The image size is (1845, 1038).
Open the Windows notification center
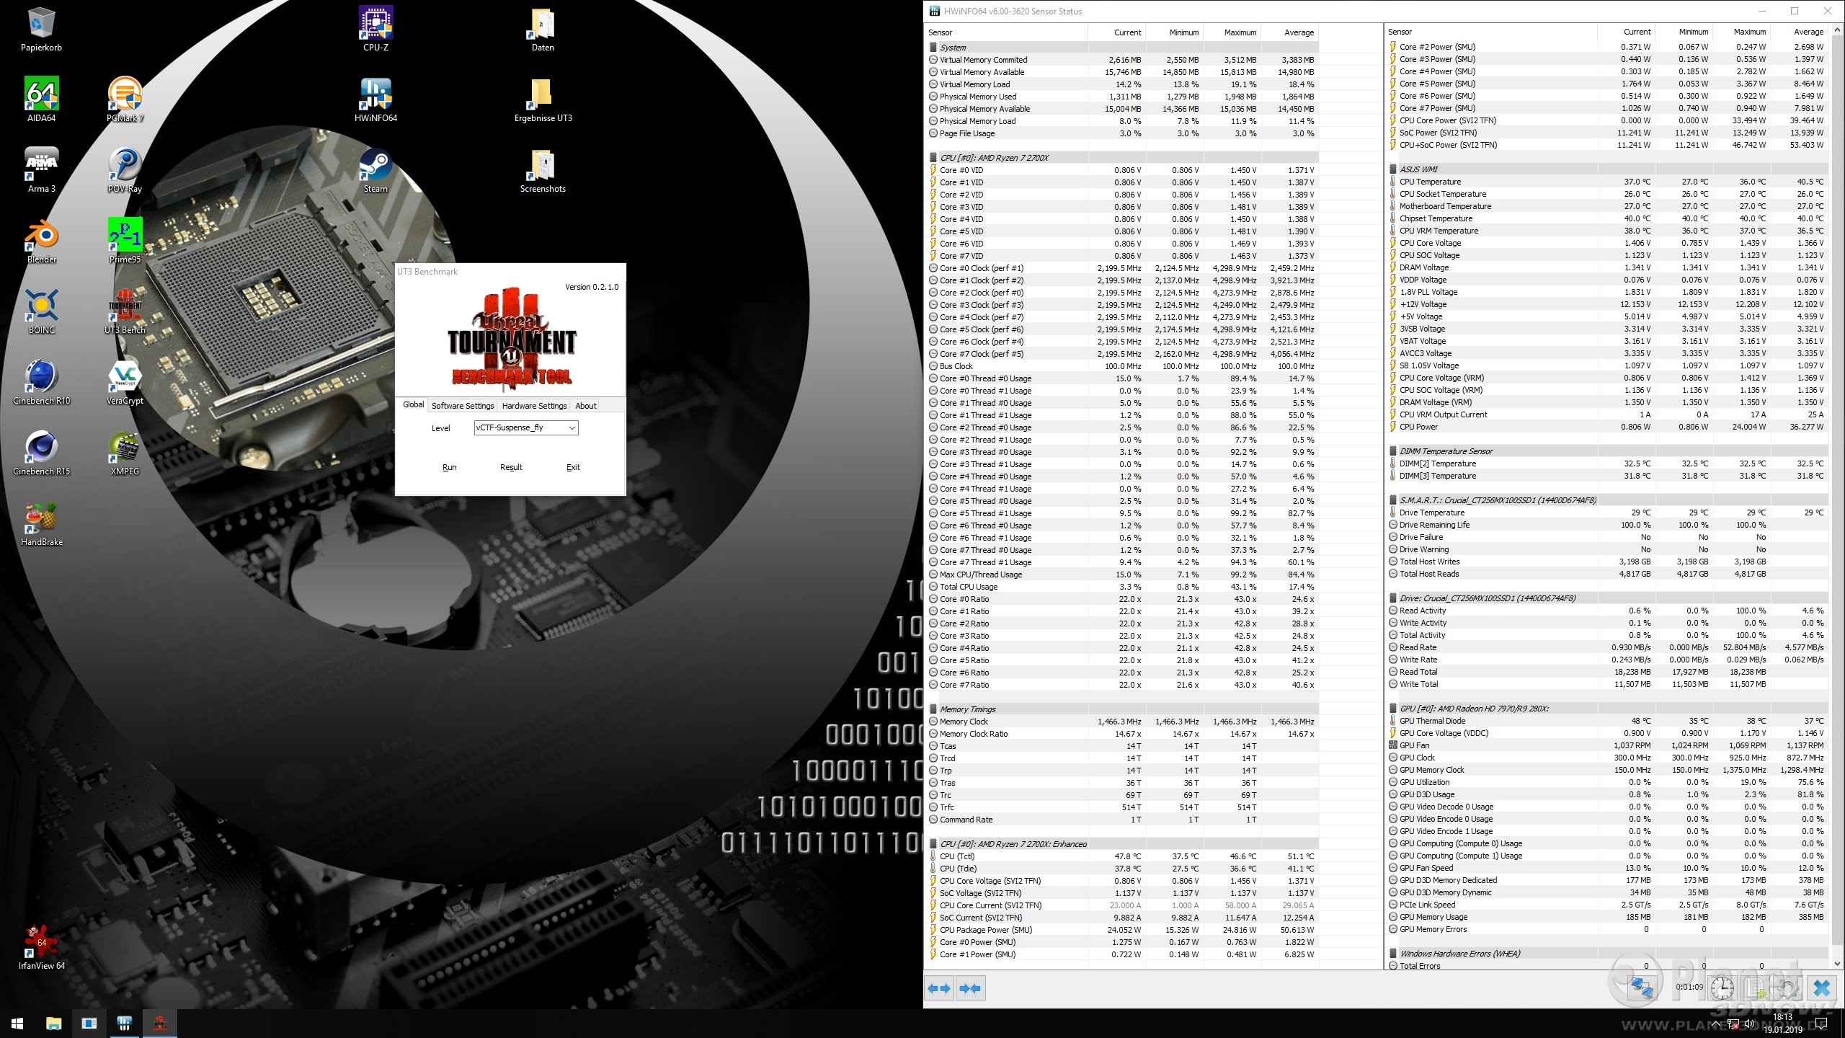[x=1821, y=1024]
